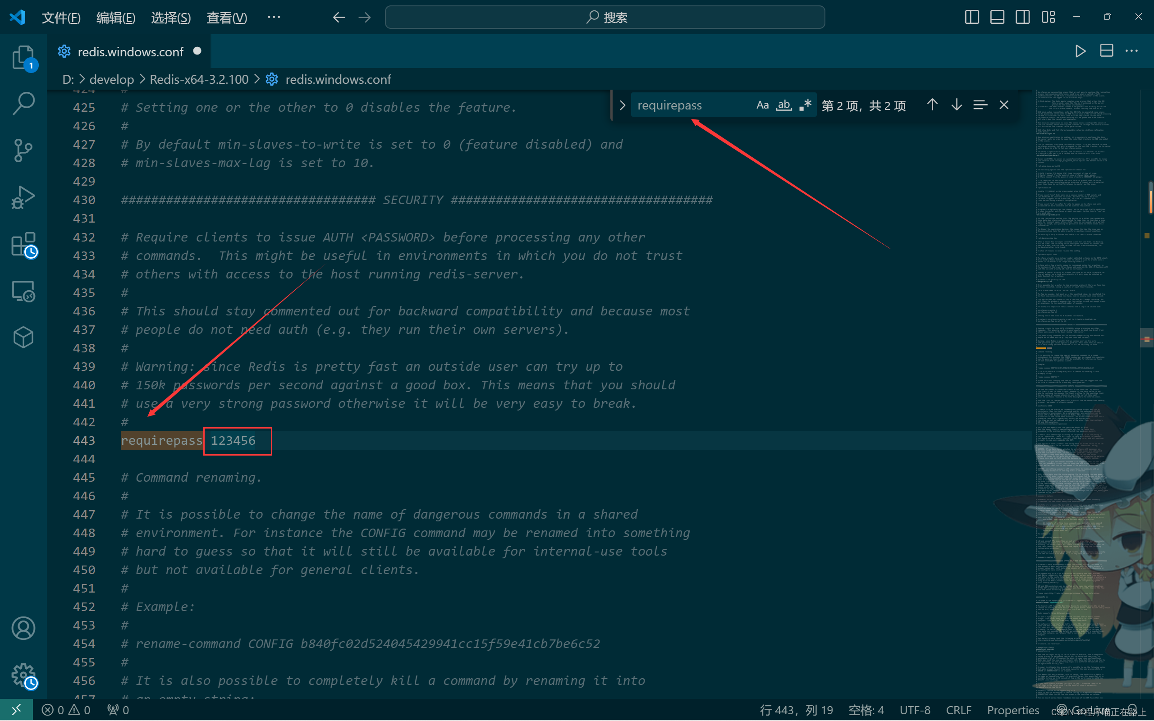The width and height of the screenshot is (1154, 721).
Task: Open the Manage gear icon
Action: [x=23, y=675]
